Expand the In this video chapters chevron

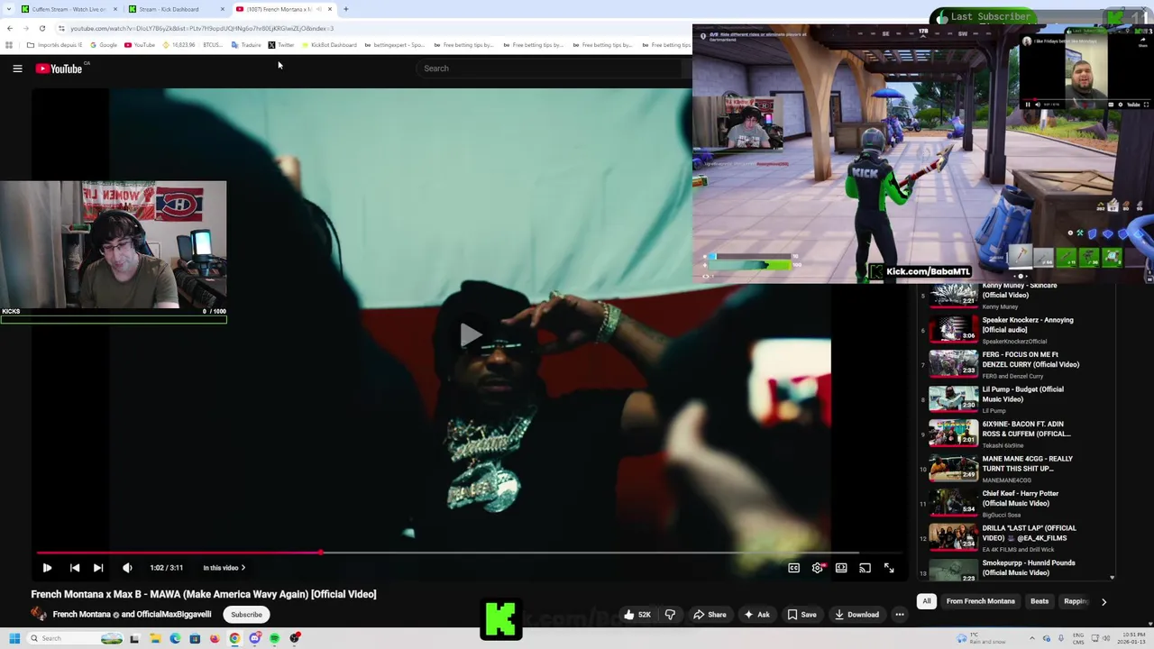click(243, 568)
